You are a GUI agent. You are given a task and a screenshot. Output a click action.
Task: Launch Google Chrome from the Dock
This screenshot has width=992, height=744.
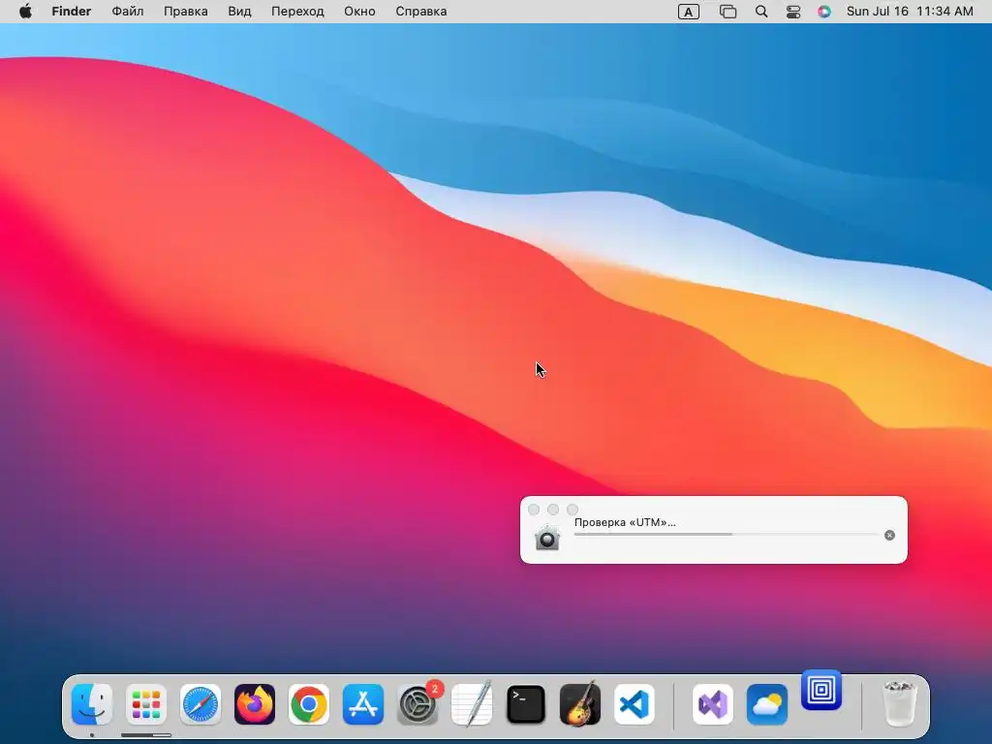point(309,704)
